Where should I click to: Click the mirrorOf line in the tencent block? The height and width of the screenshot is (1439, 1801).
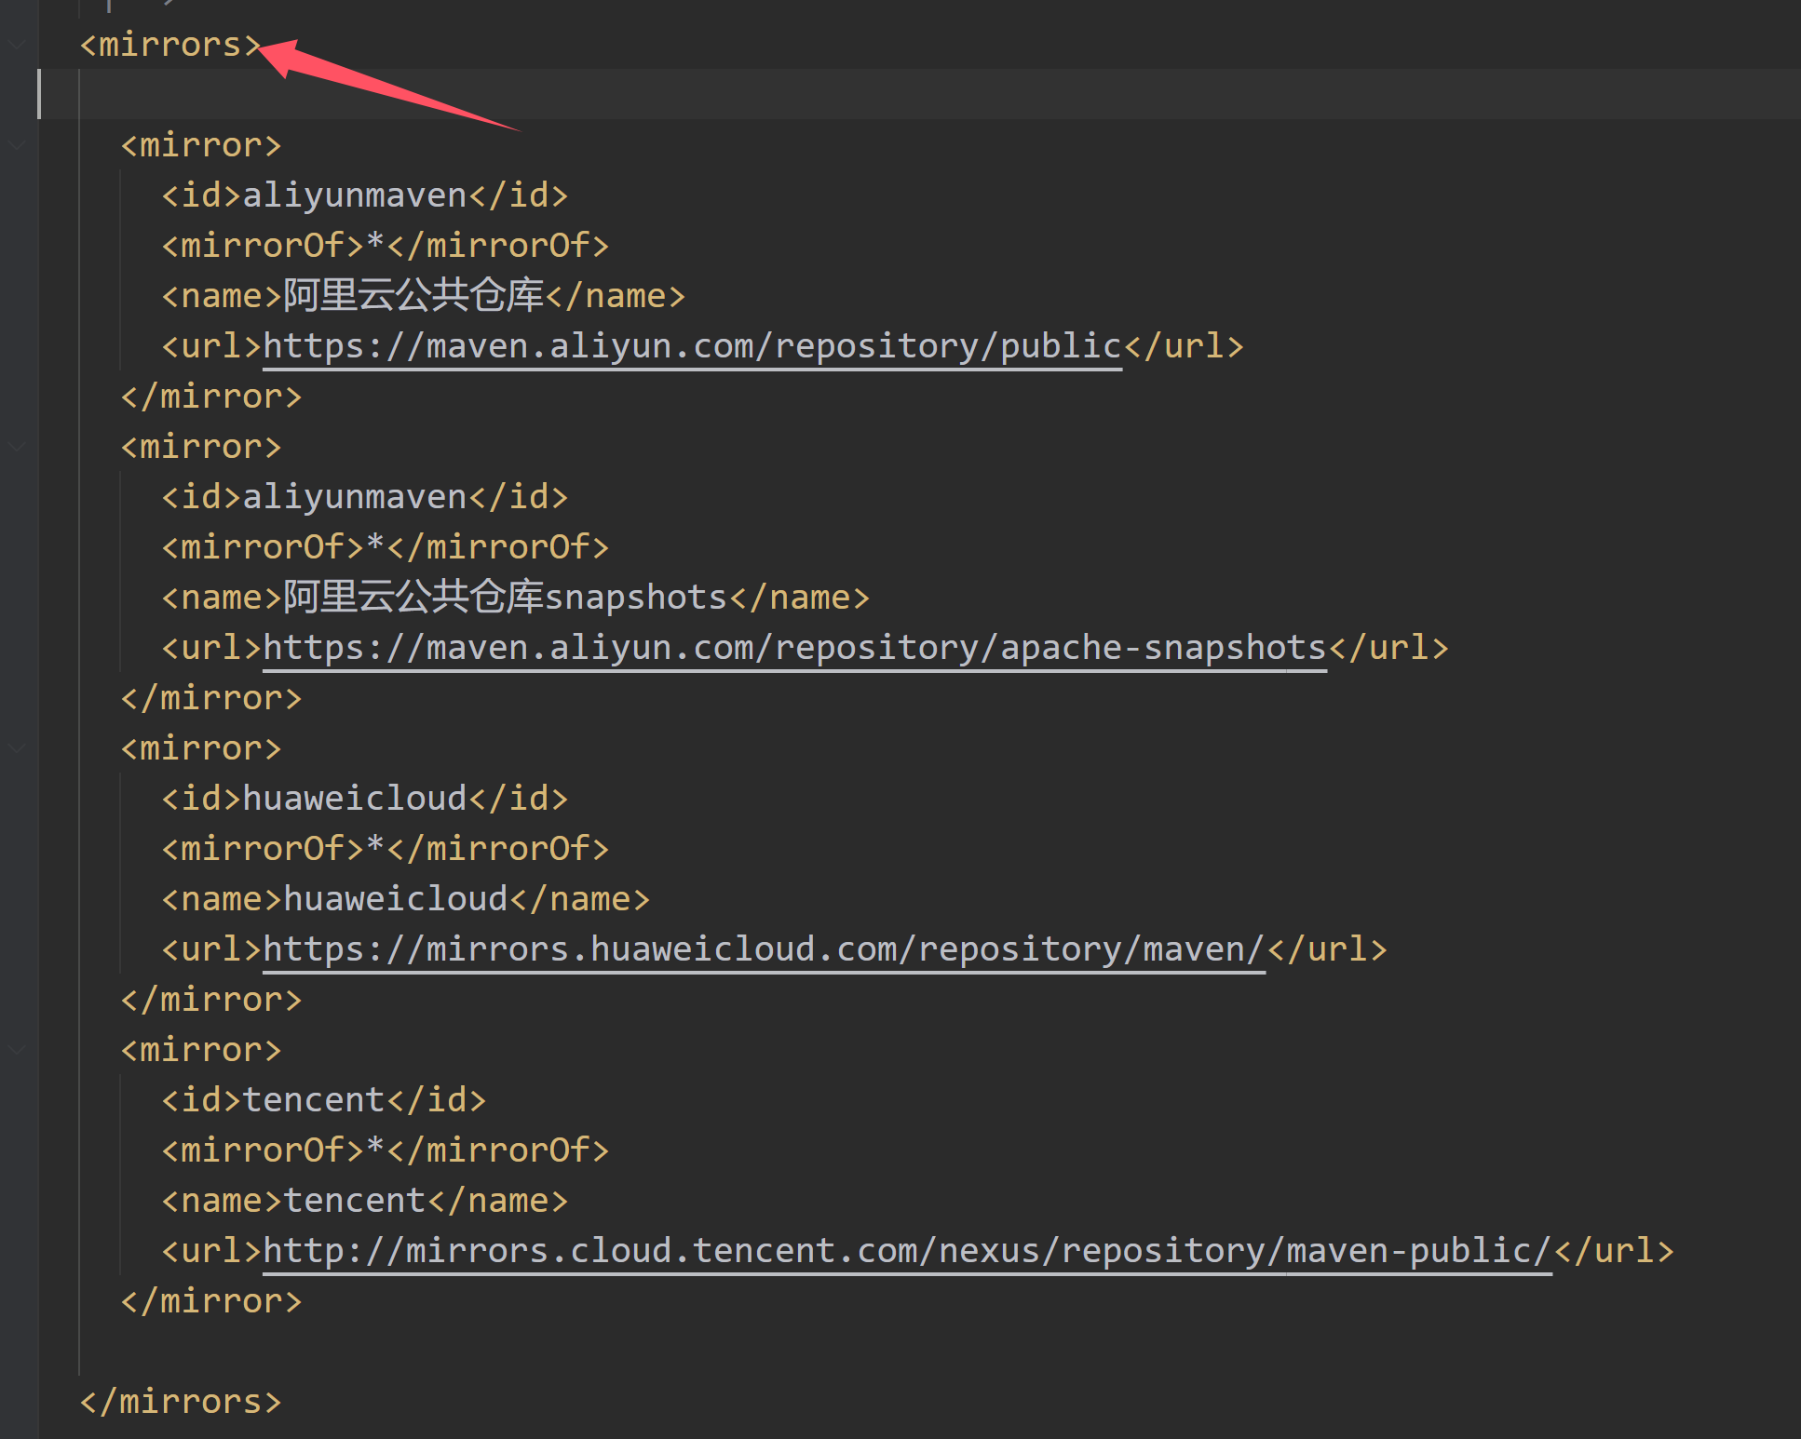385,1150
